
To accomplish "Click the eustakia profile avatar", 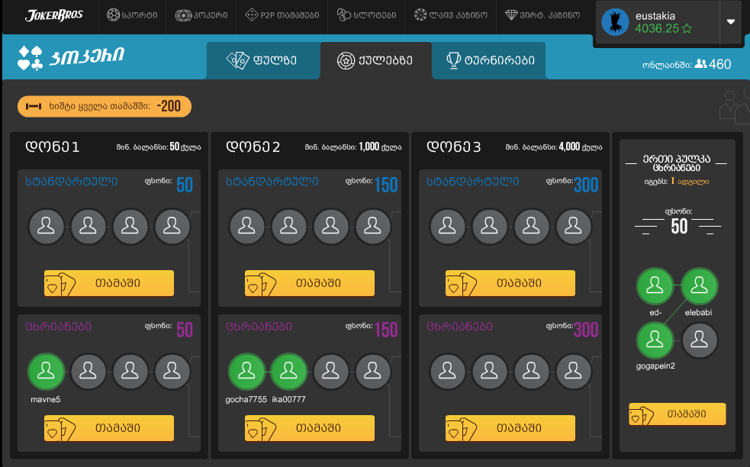I will [615, 22].
